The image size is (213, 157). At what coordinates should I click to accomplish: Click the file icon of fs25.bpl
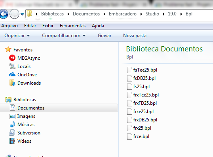[129, 87]
